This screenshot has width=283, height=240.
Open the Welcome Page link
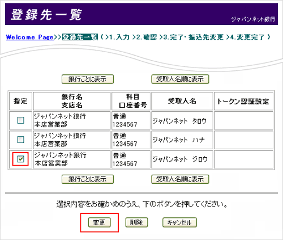30,37
